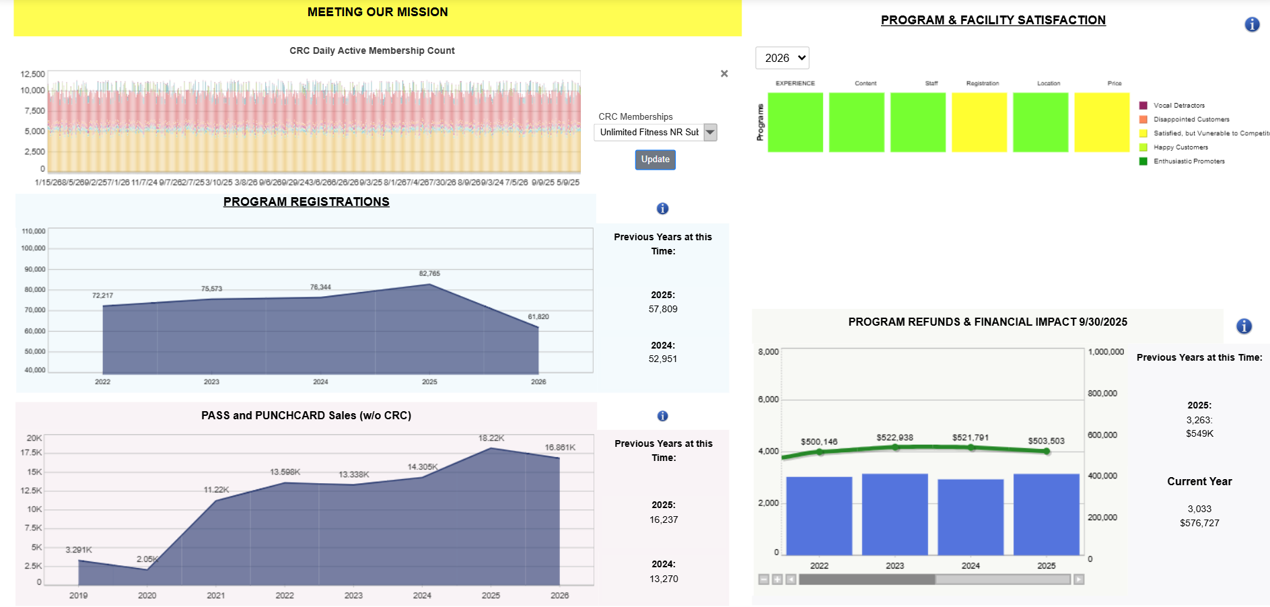Image resolution: width=1270 pixels, height=607 pixels.
Task: Click info icon beside Program & Facility Satisfaction
Action: coord(1252,25)
